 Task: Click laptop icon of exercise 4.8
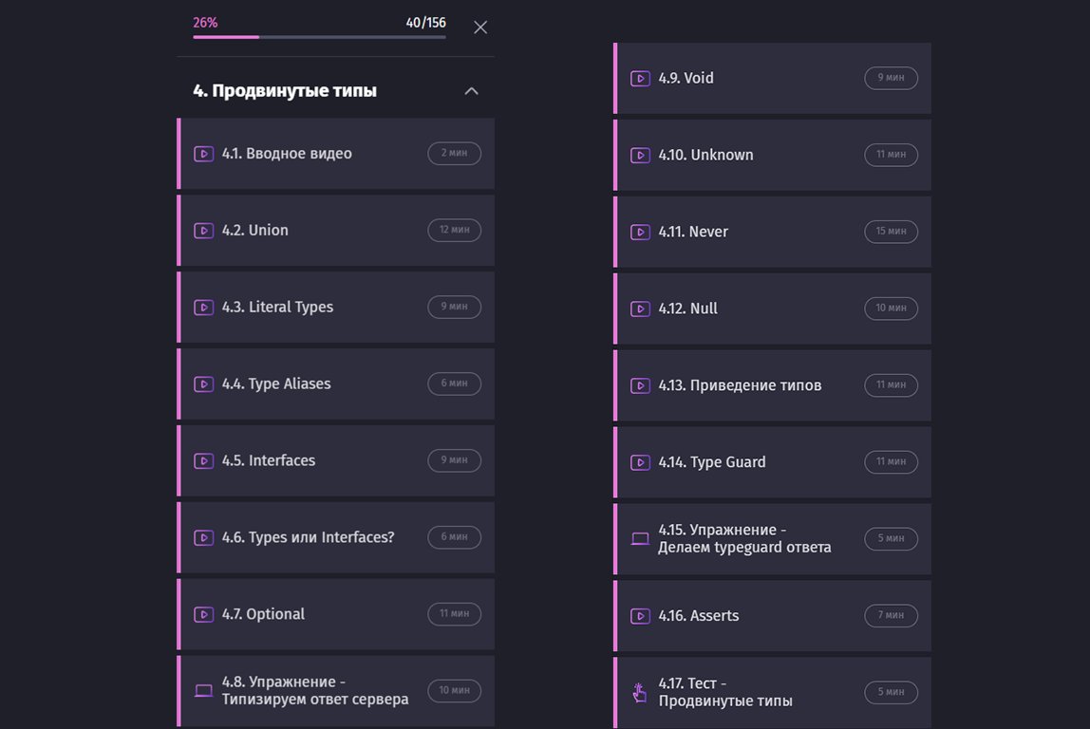(x=203, y=691)
